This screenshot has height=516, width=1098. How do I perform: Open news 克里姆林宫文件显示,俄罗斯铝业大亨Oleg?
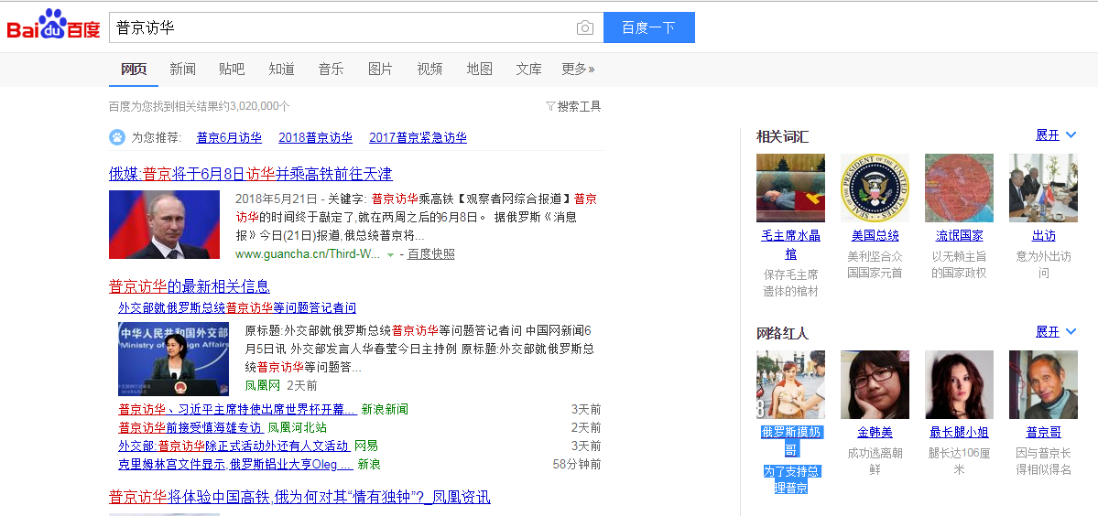[x=236, y=464]
